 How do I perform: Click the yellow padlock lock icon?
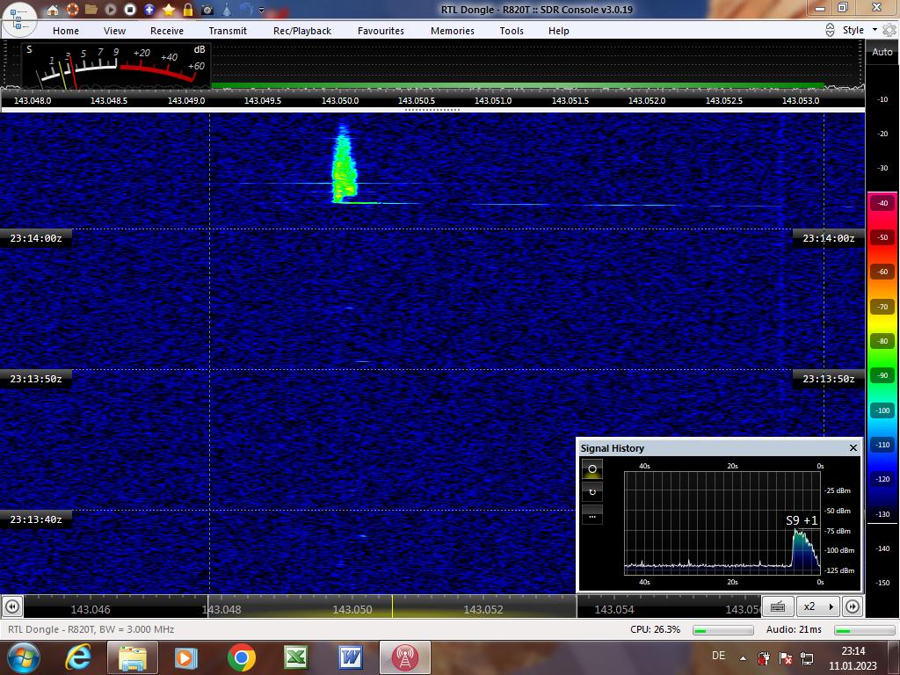coord(188,10)
